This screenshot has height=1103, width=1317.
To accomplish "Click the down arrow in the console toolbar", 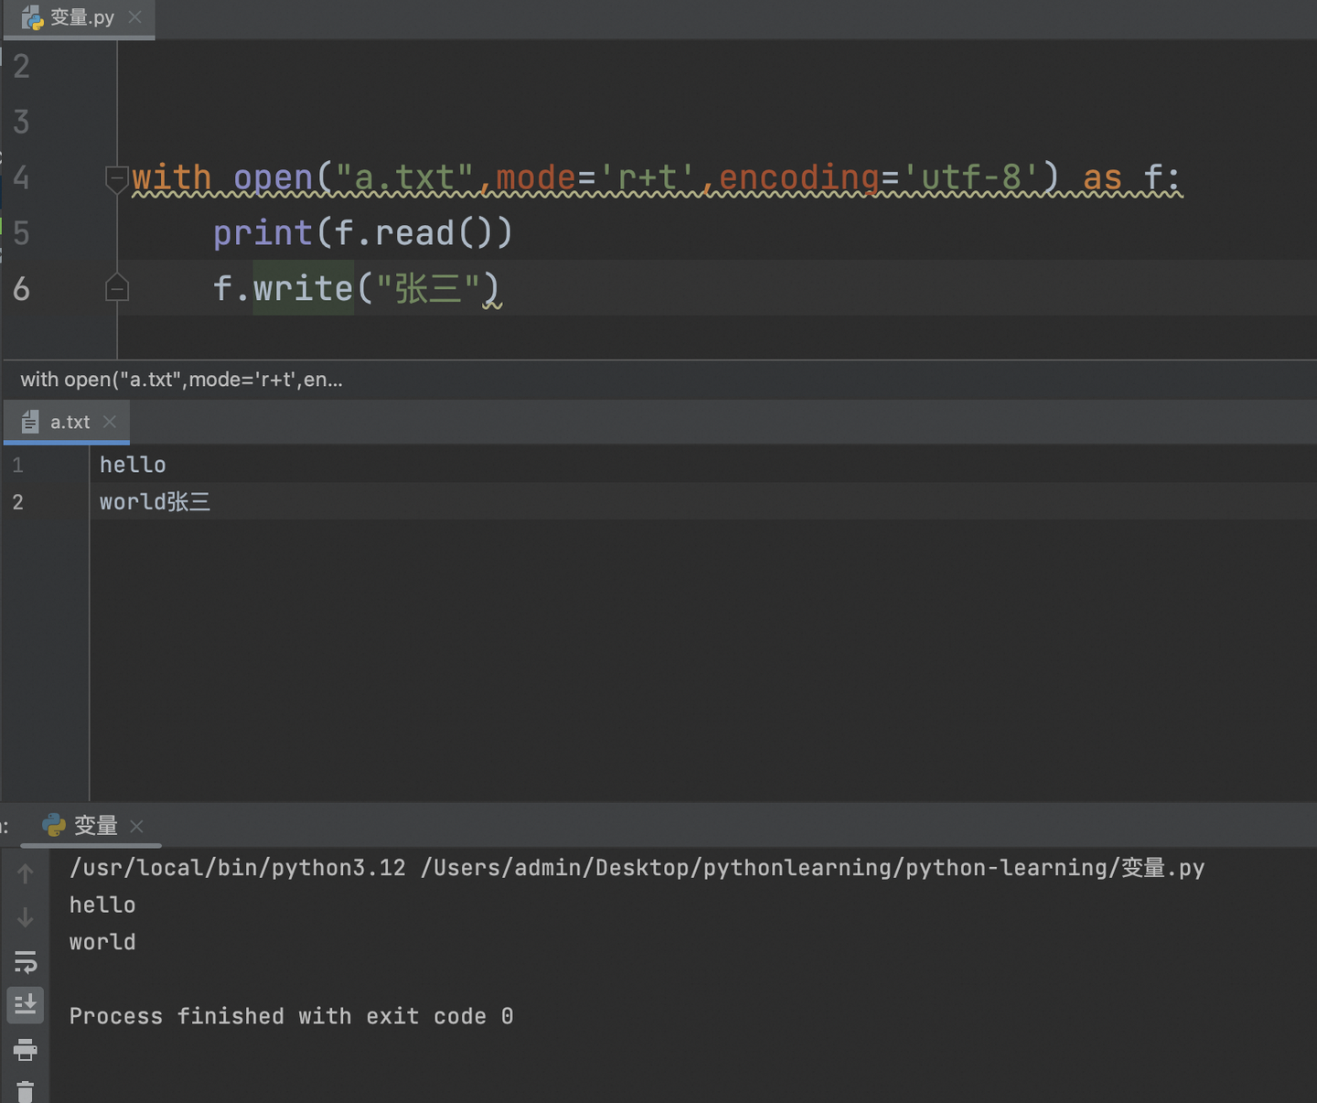I will (25, 916).
